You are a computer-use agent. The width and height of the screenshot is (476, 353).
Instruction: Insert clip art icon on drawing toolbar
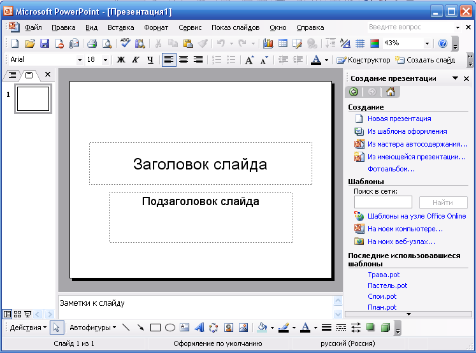(x=228, y=328)
